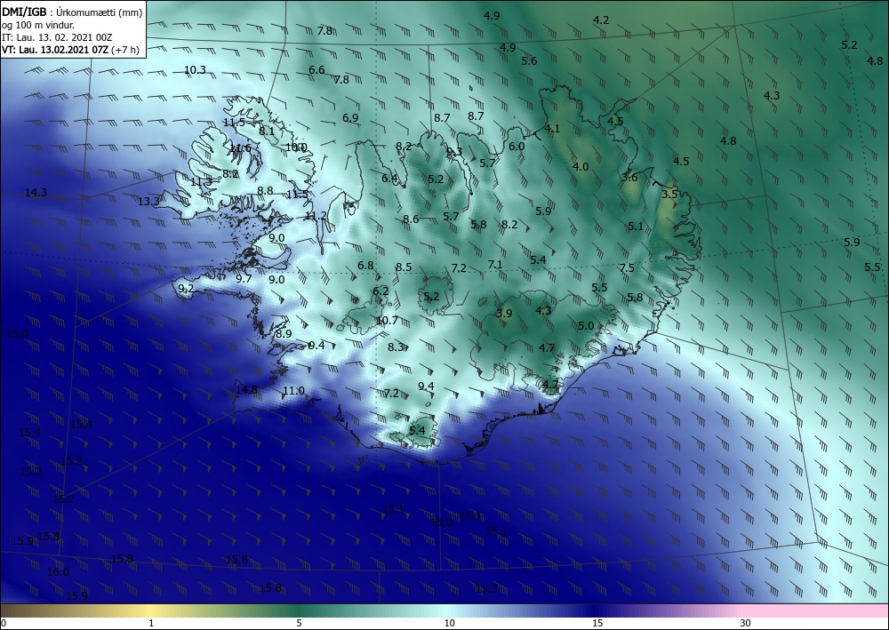Click the map value '11.0'
Viewport: 889px width, 630px height.
point(293,390)
